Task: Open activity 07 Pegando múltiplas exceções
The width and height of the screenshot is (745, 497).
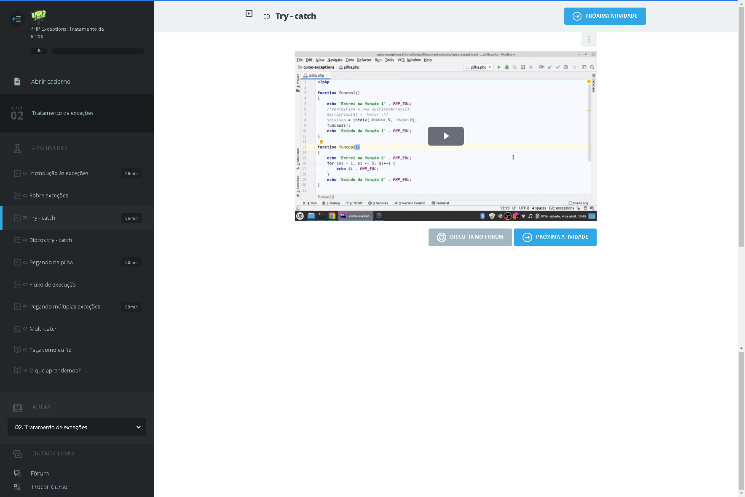Action: point(65,307)
